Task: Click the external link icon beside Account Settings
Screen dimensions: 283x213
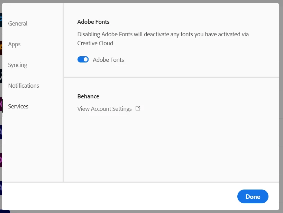Action: click(138, 108)
